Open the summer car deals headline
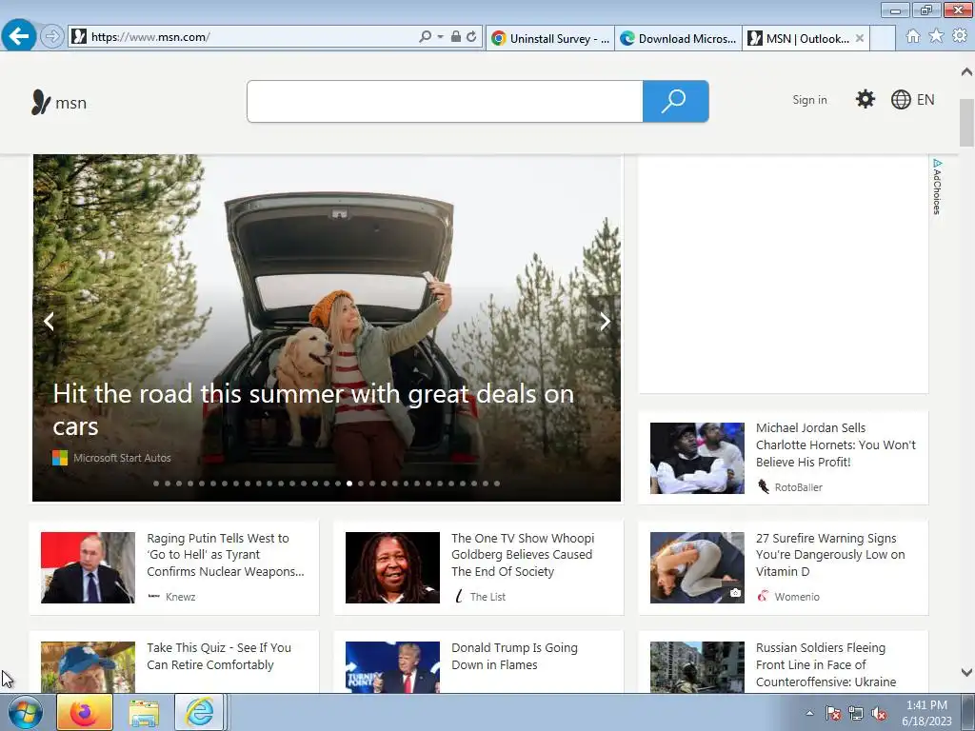Image resolution: width=975 pixels, height=731 pixels. click(312, 409)
